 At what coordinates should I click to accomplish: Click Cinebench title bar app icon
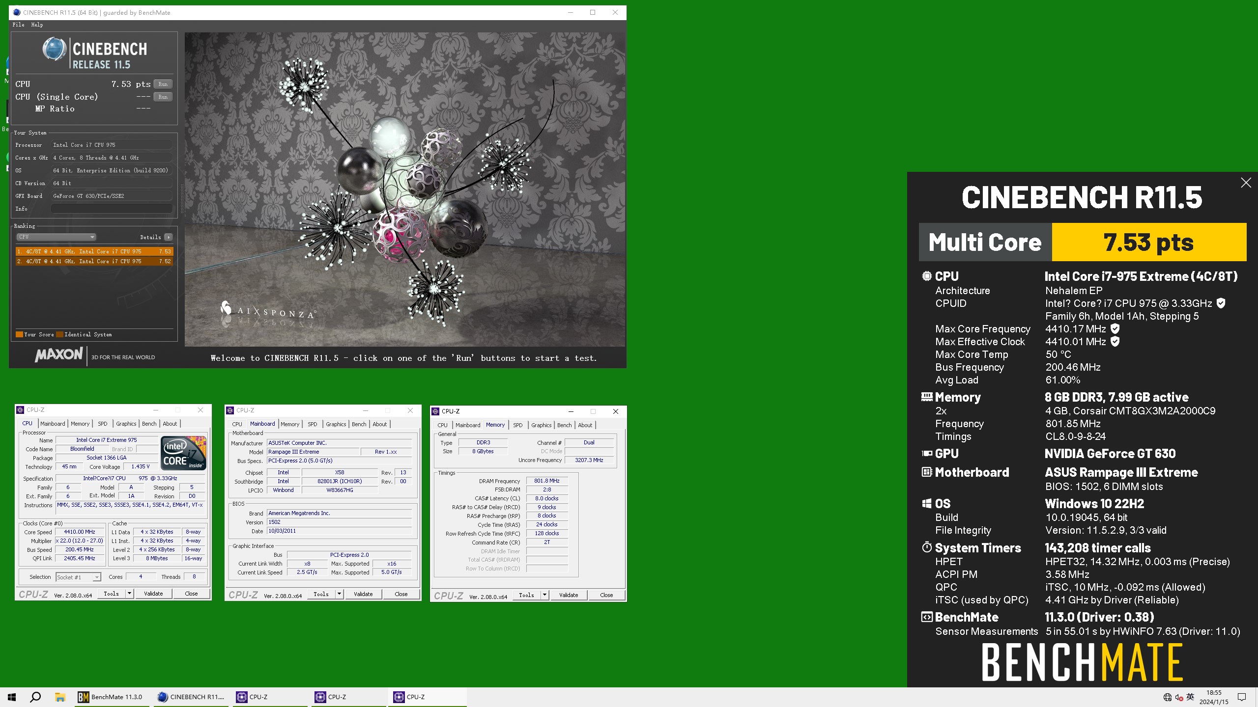(x=17, y=12)
